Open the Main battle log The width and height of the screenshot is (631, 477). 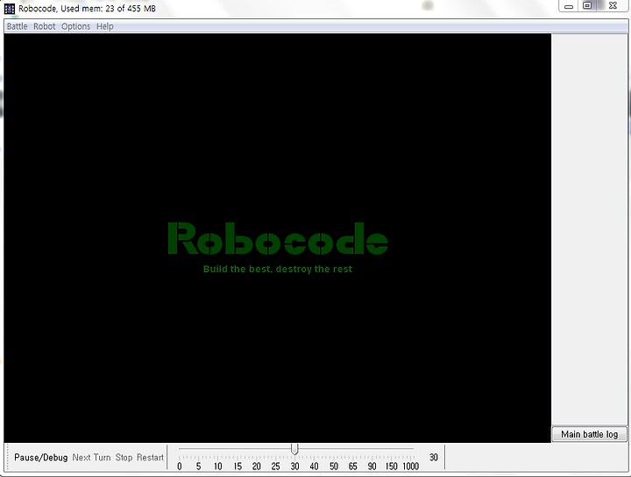point(589,434)
